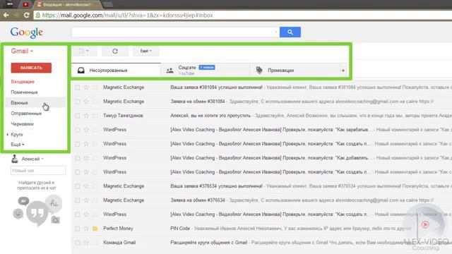Viewport: 452px width, 254px height.
Task: Star the Команда Gmail email
Action: [x=86, y=243]
